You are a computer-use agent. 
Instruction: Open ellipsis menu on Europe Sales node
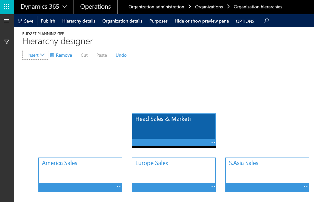pos(212,187)
